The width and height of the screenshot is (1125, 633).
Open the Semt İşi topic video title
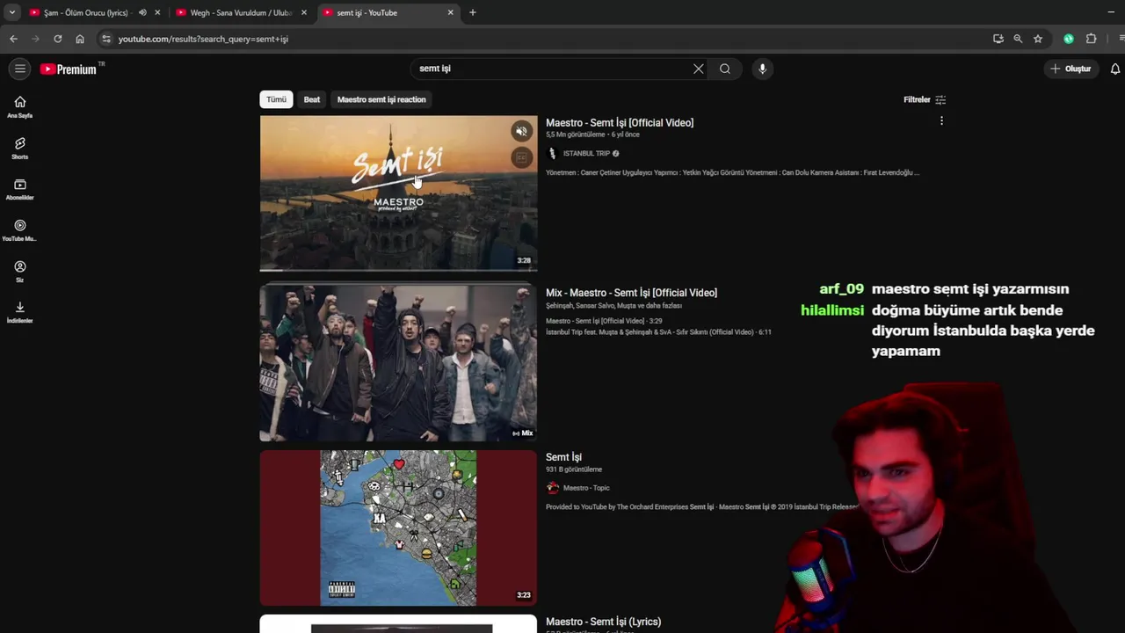tap(563, 457)
